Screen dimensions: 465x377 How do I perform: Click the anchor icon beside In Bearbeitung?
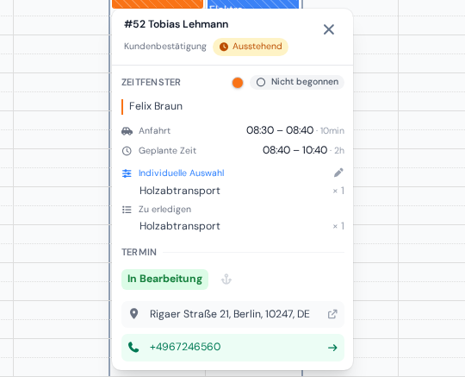(226, 280)
